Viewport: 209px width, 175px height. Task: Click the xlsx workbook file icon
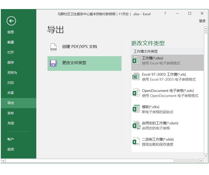coord(136,60)
